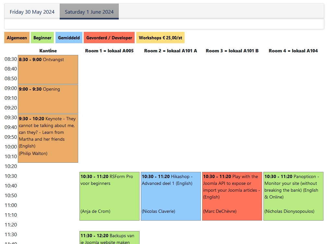Select the blue Gemiddeld legend label
This screenshot has height=244, width=328.
[69, 38]
